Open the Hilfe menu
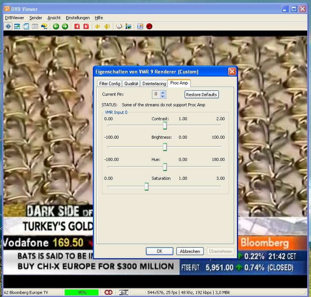Image resolution: width=311 pixels, height=297 pixels. (x=99, y=18)
